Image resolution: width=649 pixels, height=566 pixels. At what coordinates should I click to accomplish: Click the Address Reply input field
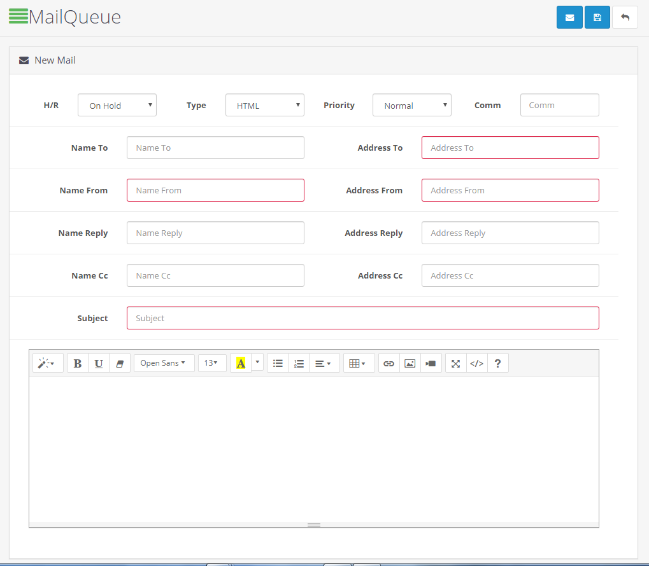[510, 233]
